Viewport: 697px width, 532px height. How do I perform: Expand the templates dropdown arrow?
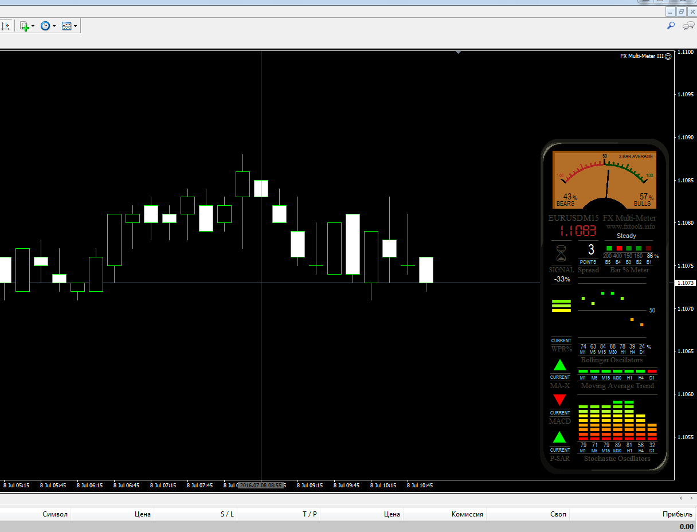pos(76,26)
